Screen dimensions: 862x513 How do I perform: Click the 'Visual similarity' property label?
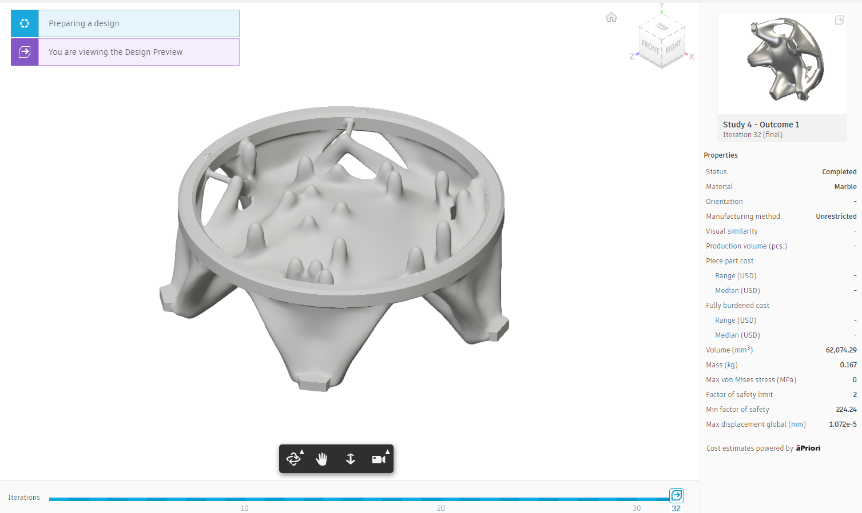[732, 231]
